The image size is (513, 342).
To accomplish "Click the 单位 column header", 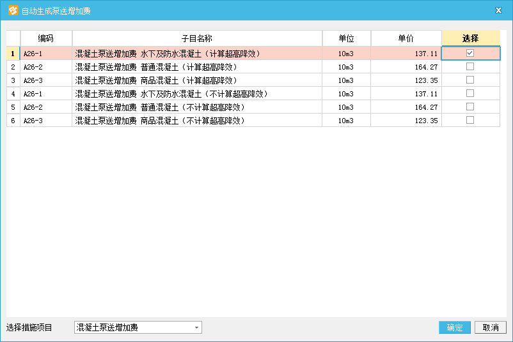I will click(x=346, y=38).
